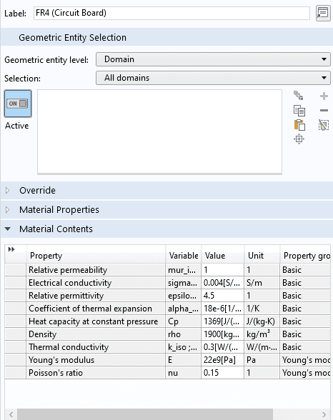Collapse the Material Contents section

(x=7, y=229)
